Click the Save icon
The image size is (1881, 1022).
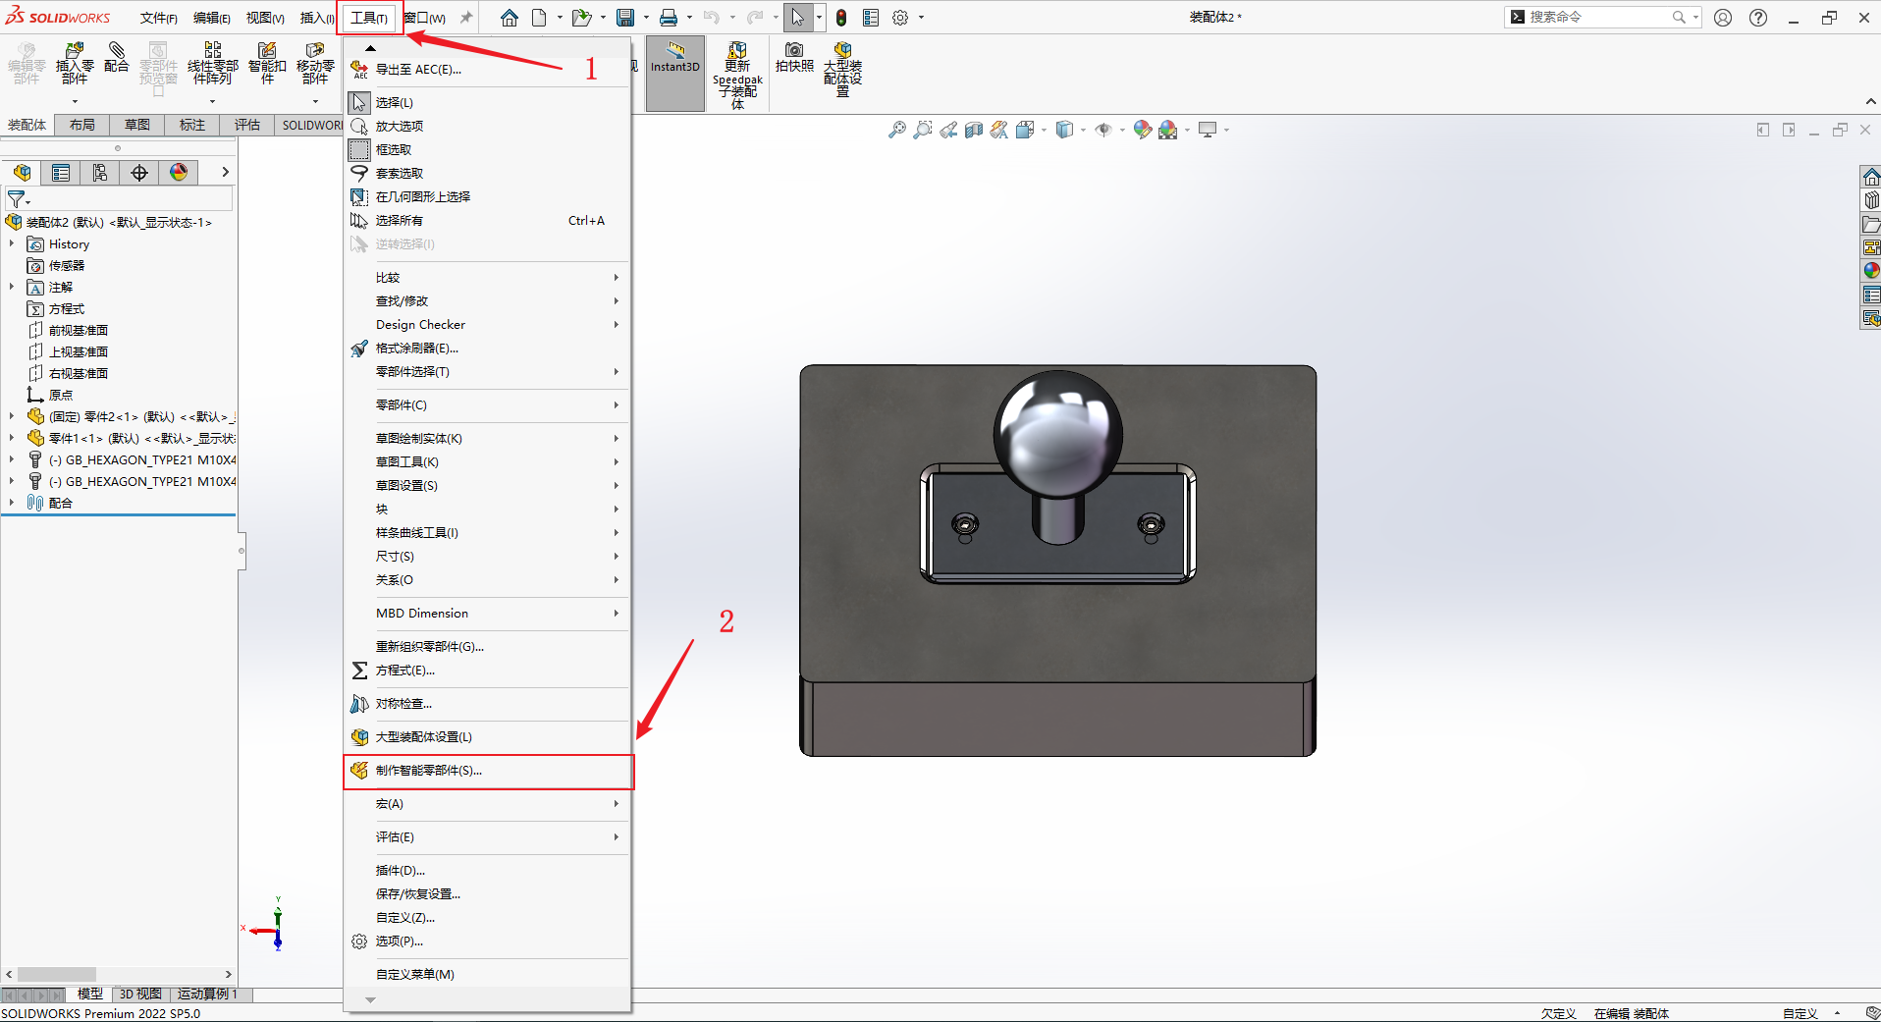[x=625, y=18]
